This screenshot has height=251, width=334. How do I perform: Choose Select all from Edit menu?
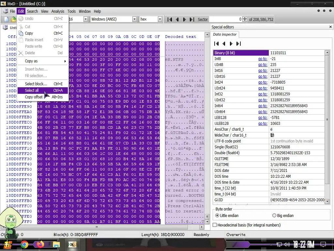[43, 91]
